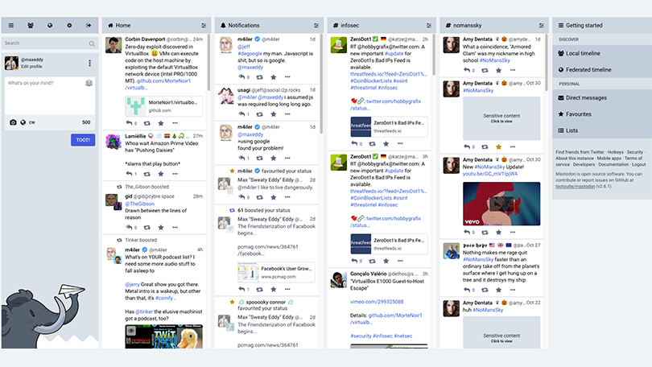Open nomanssky column settings
The width and height of the screenshot is (652, 367).
pyautogui.click(x=542, y=26)
